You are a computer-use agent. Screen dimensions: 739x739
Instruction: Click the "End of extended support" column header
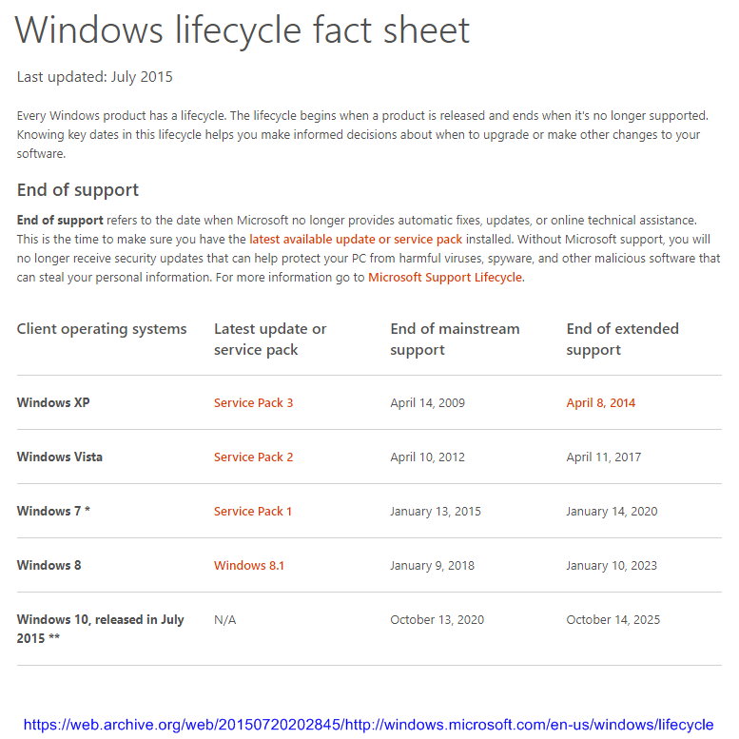(623, 340)
